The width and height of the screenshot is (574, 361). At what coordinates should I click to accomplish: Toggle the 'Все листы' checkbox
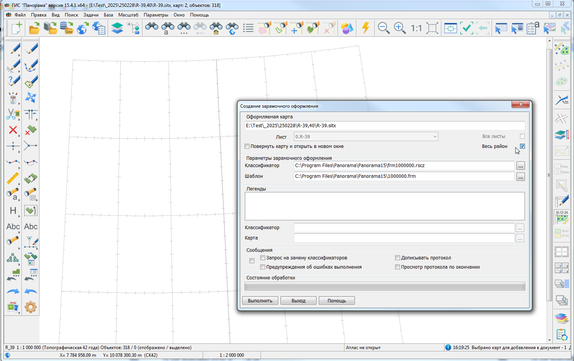tap(522, 136)
